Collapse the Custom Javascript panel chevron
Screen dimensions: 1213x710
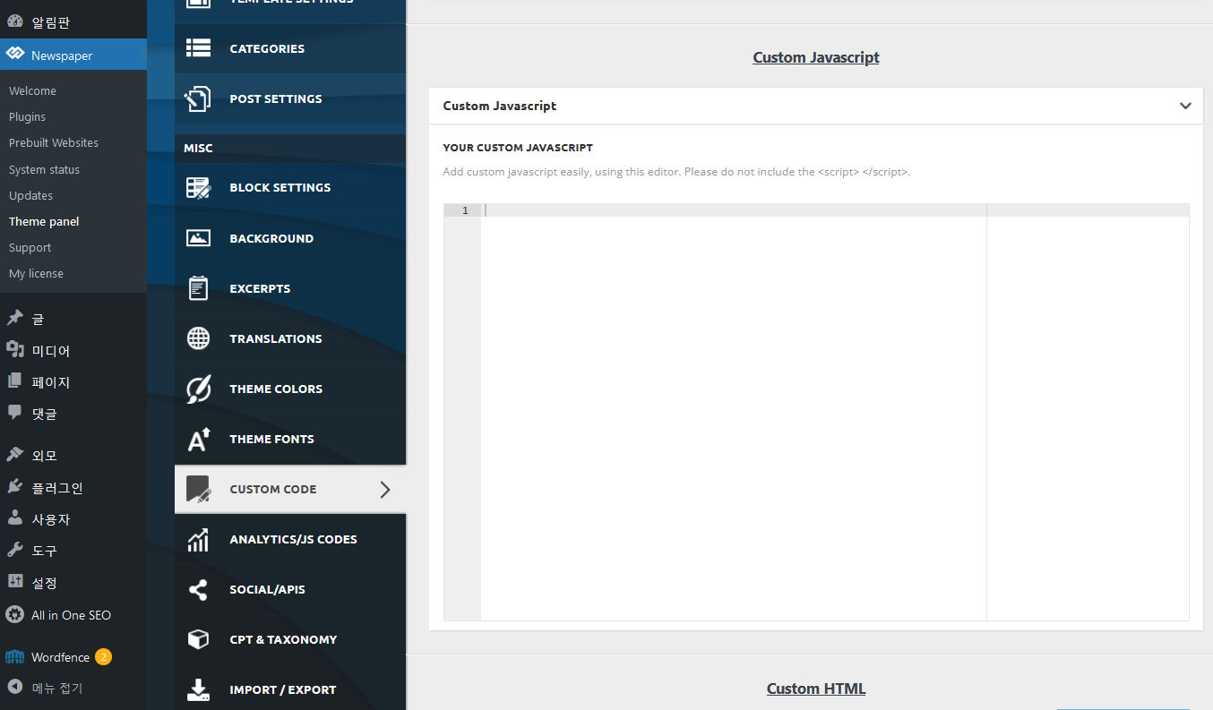pos(1185,106)
